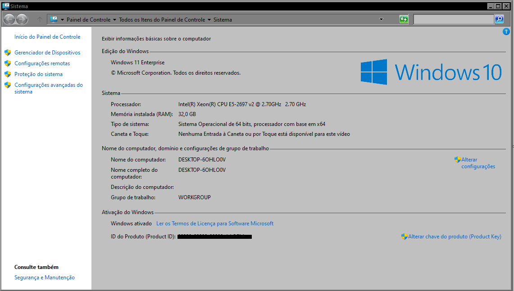
Task: Minimize the Sistema window
Action: 491,6
